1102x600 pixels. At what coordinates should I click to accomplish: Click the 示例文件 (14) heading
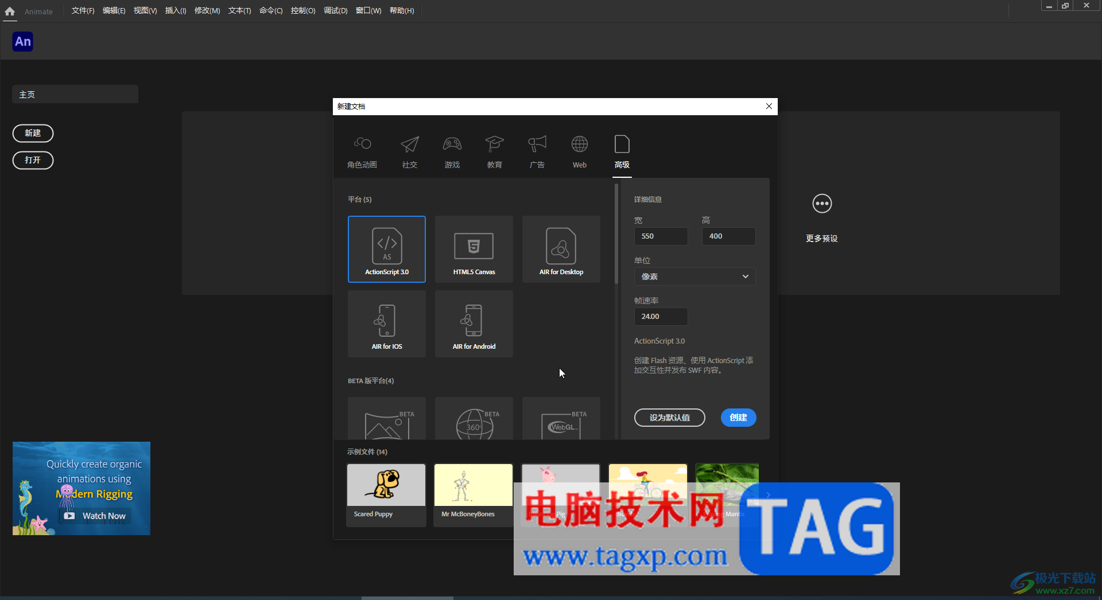tap(367, 452)
